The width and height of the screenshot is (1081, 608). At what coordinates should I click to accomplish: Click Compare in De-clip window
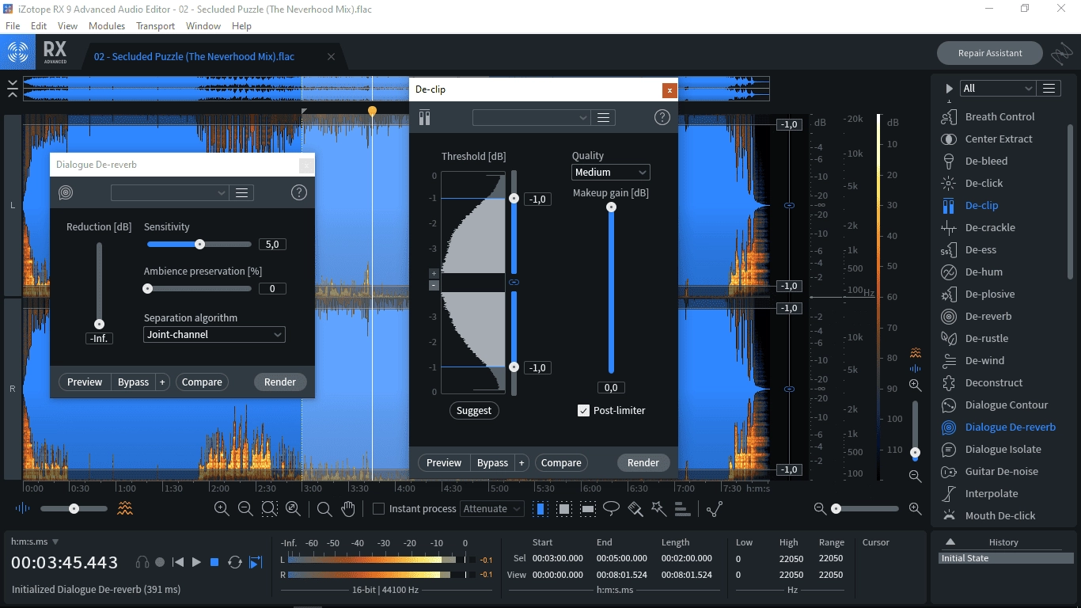pyautogui.click(x=561, y=462)
